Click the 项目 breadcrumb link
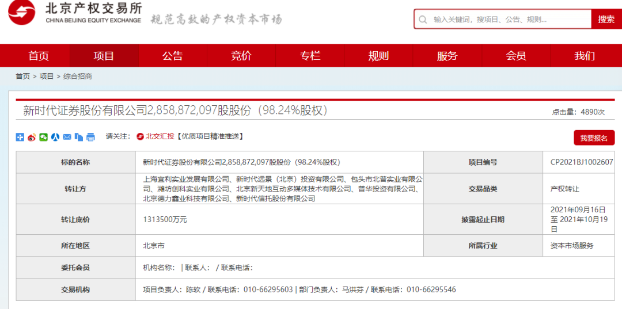The height and width of the screenshot is (309, 622). (47, 76)
